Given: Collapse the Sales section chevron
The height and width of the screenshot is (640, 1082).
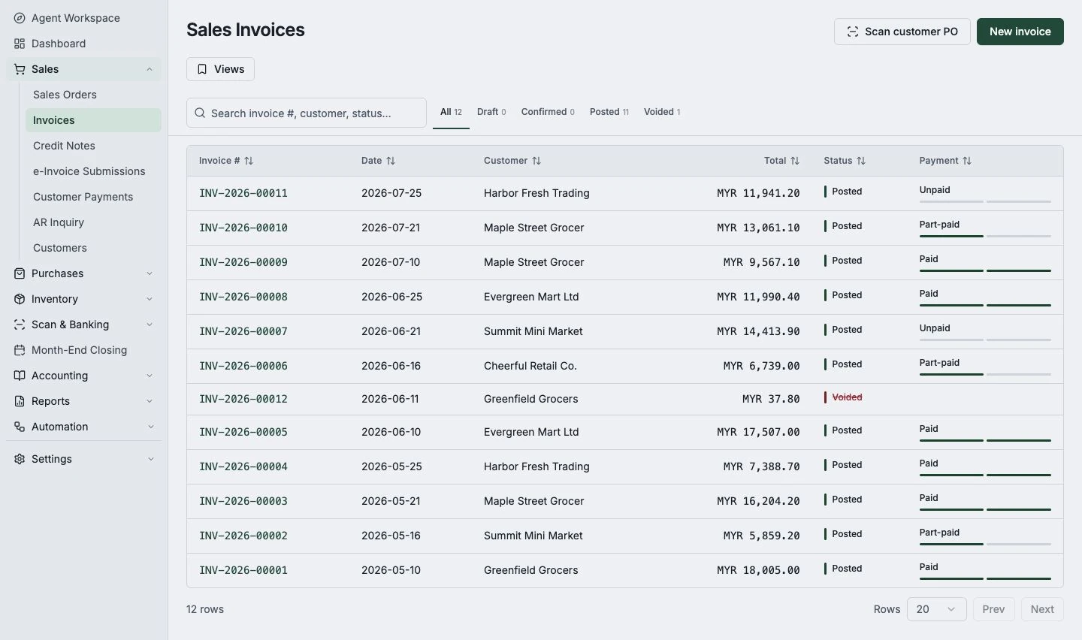Looking at the screenshot, I should tap(150, 69).
